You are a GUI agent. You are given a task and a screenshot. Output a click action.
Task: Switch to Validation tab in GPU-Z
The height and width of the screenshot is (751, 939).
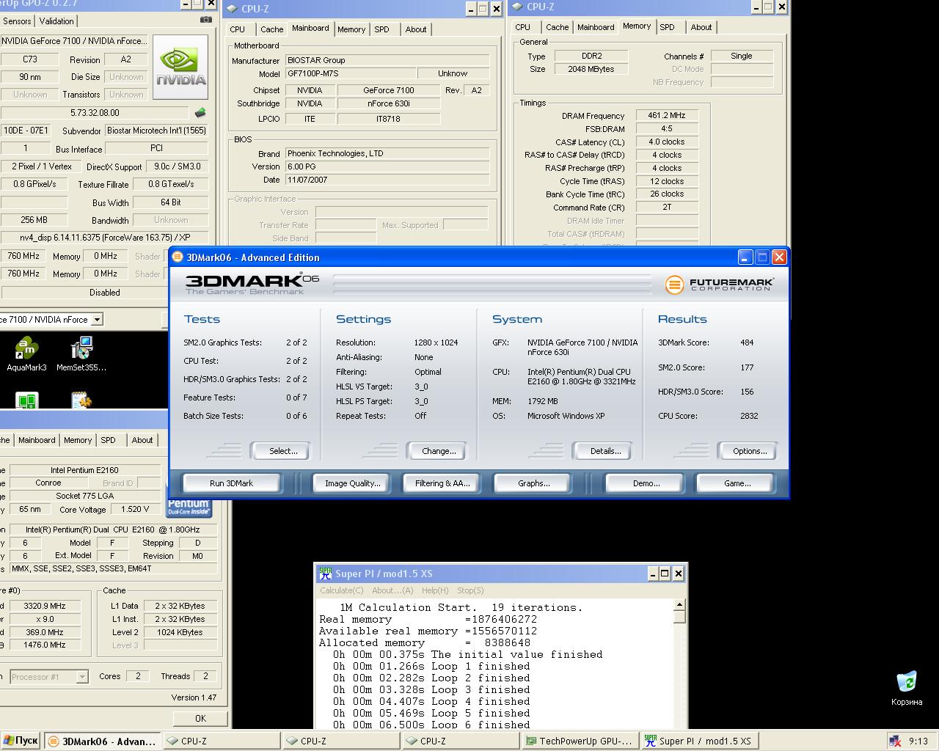pyautogui.click(x=56, y=21)
